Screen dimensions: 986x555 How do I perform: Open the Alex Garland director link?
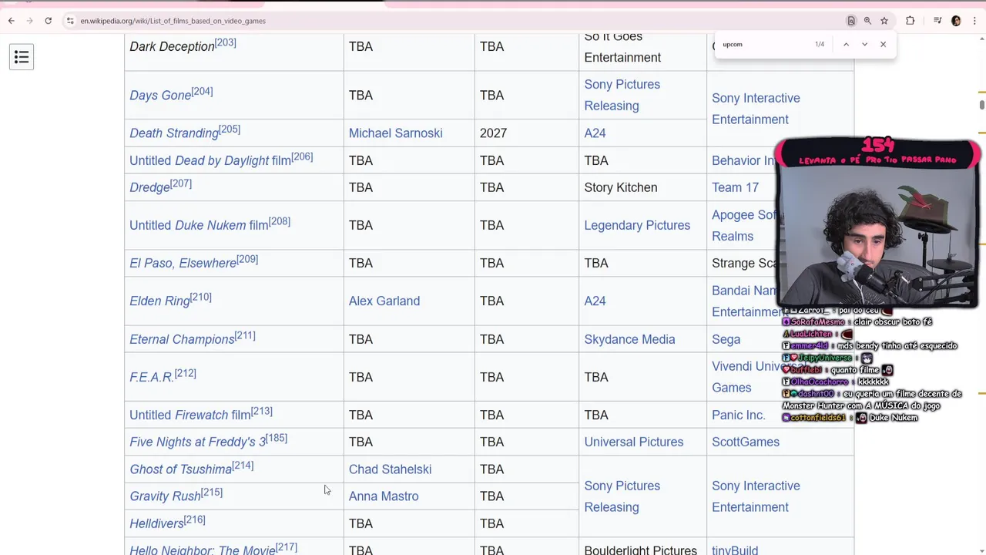384,301
